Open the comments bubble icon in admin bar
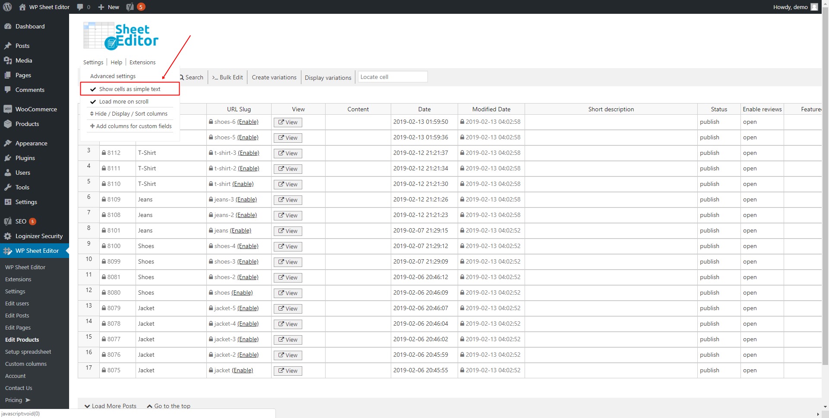 click(x=80, y=7)
